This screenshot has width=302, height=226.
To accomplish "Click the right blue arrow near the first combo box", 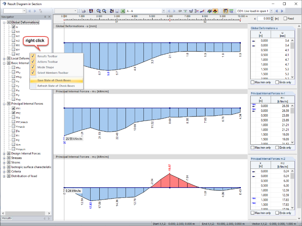I will tap(35, 11).
